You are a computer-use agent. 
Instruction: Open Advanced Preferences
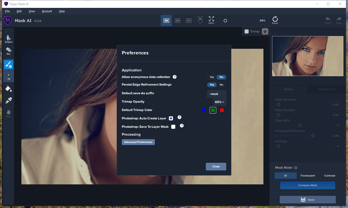coord(138,142)
